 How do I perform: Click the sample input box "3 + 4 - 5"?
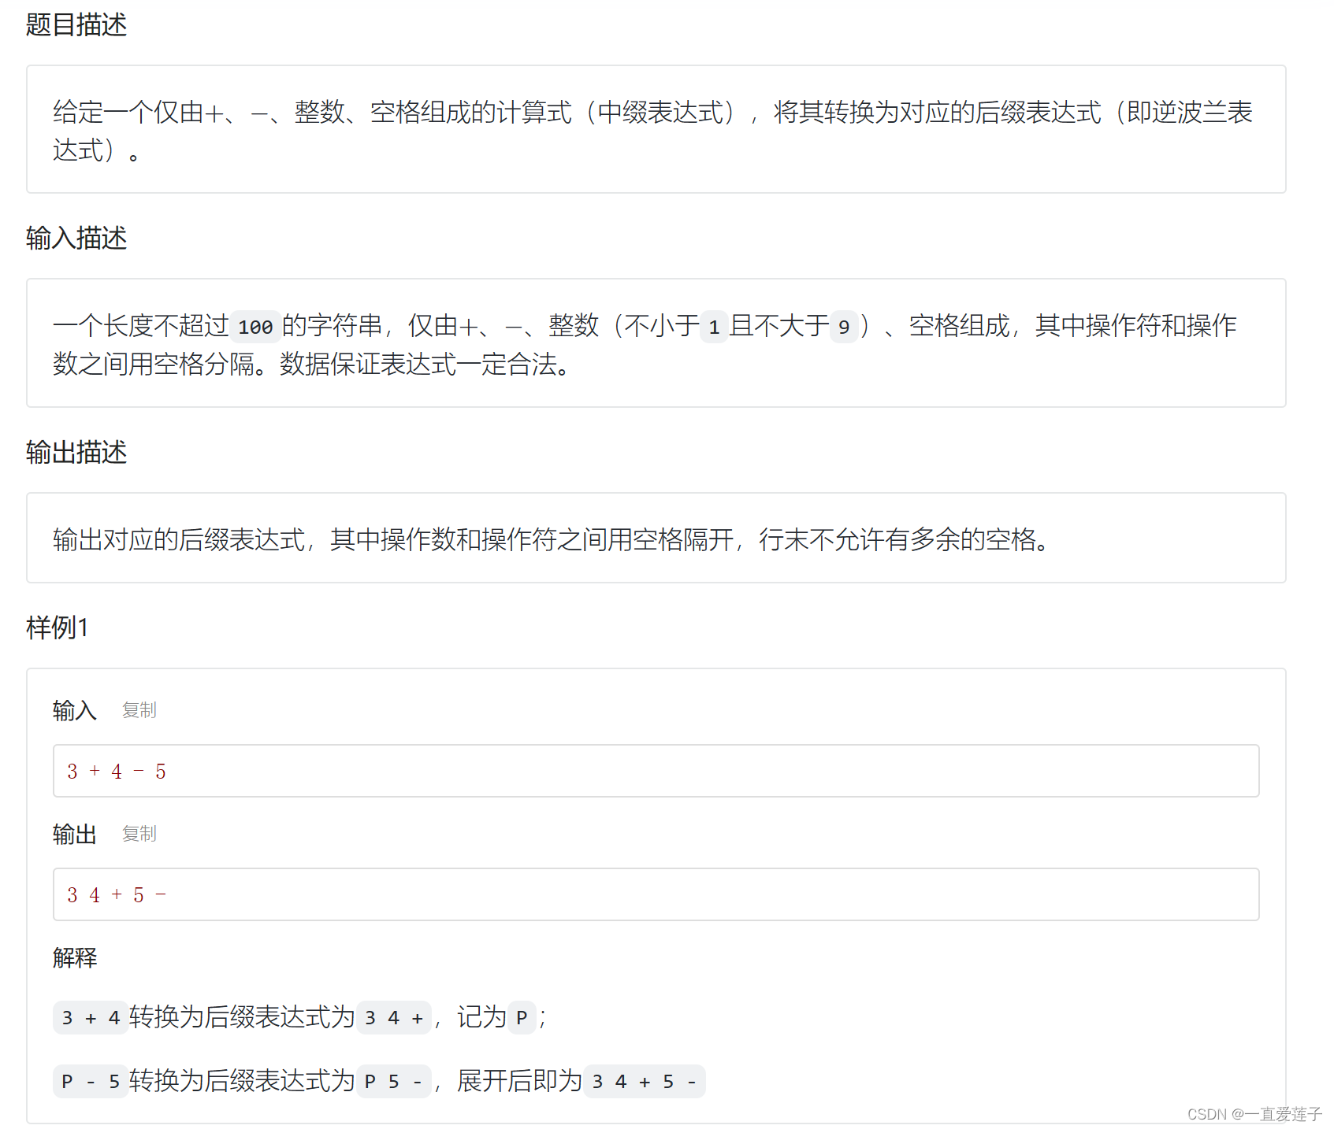point(656,771)
